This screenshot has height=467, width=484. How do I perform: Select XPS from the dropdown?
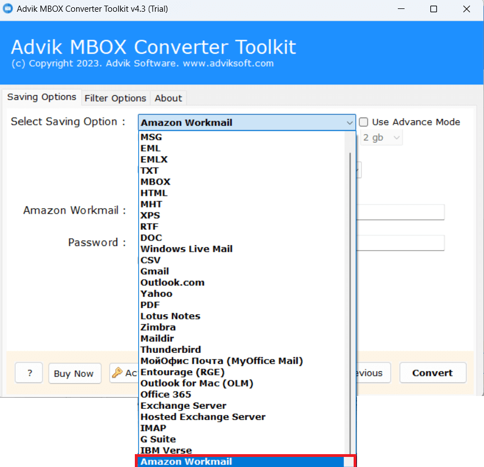(242, 215)
